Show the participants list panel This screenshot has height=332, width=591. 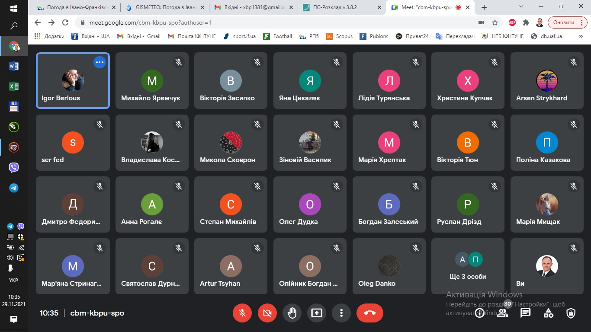tap(502, 313)
